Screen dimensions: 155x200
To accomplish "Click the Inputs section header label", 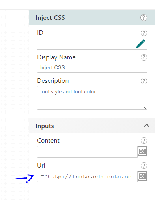I will pos(45,126).
